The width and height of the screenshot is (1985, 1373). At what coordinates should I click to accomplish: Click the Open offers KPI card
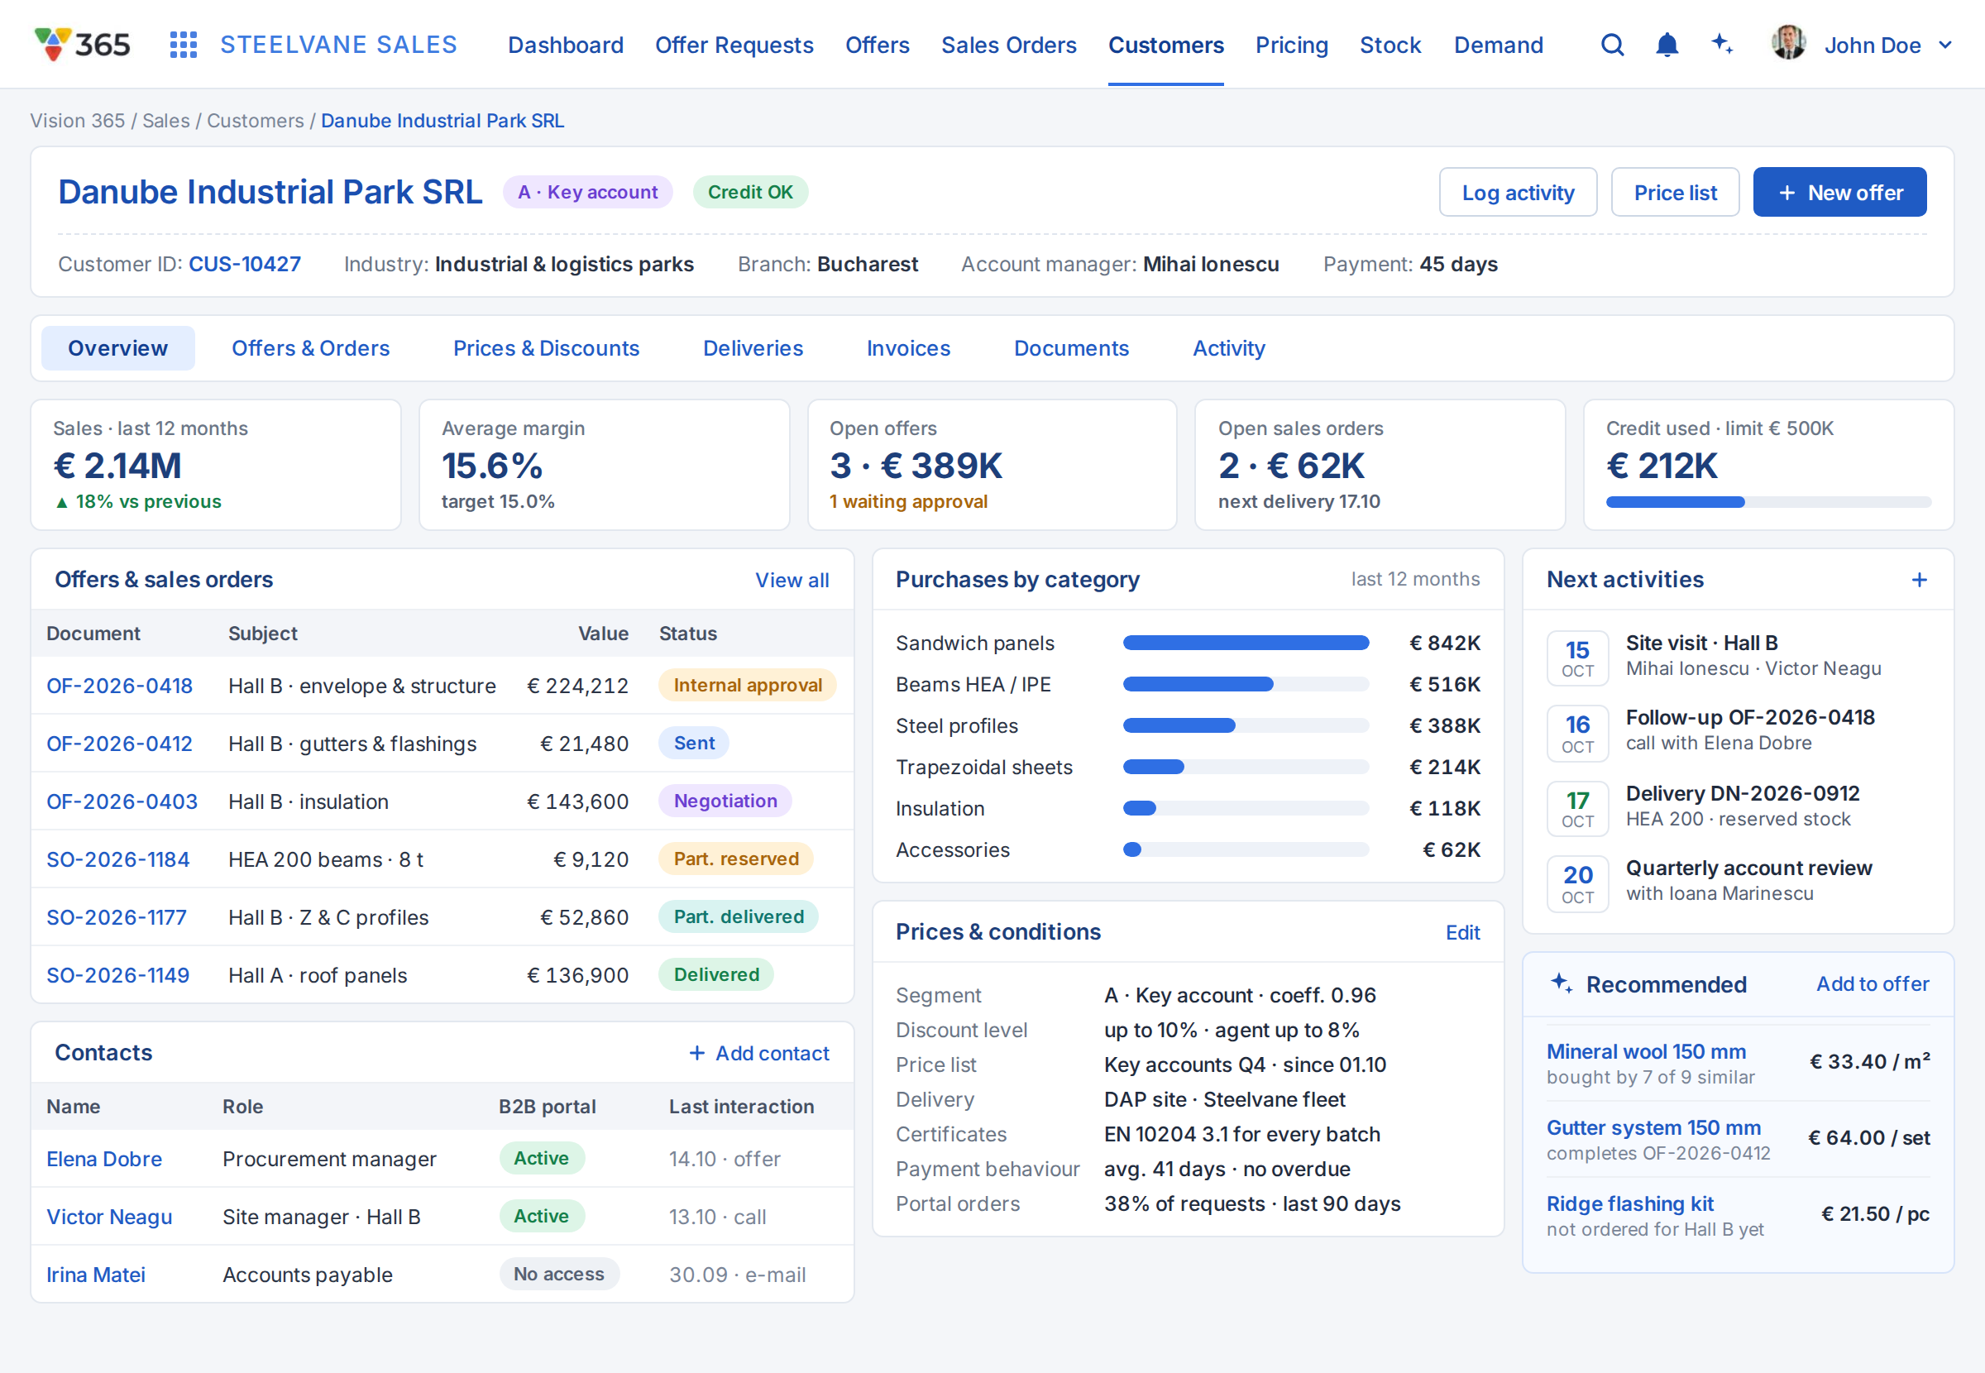coord(992,465)
